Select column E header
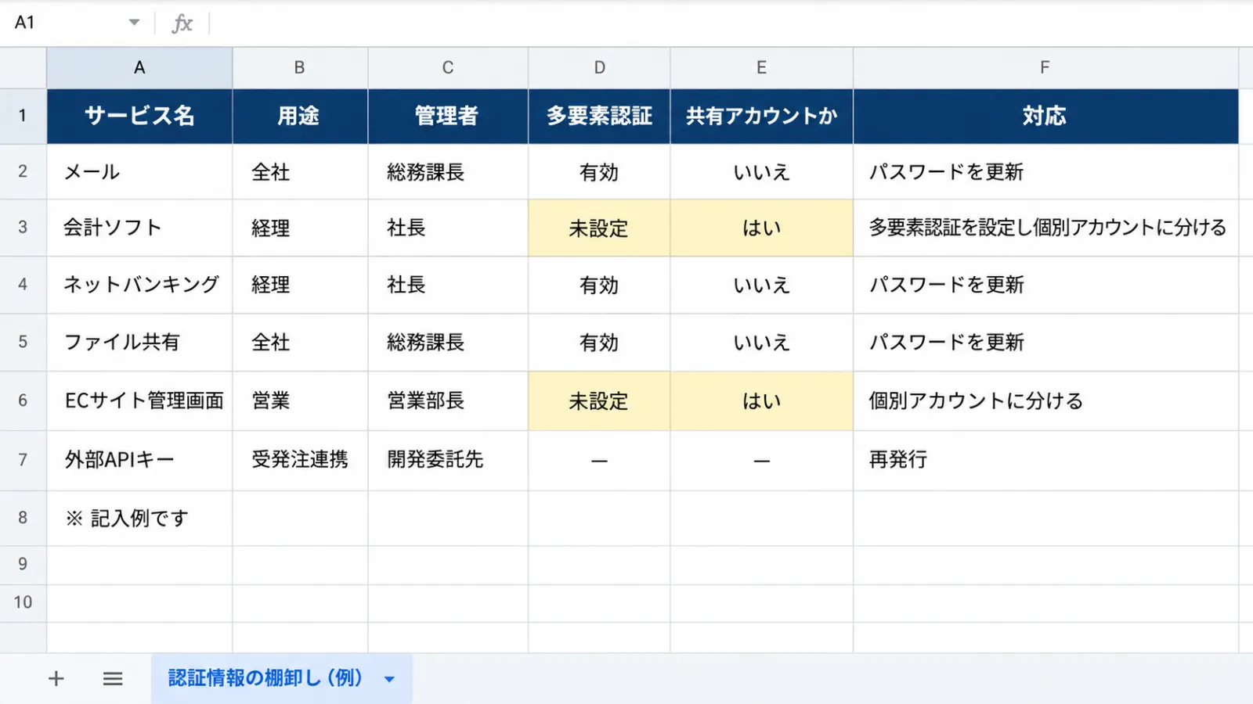This screenshot has width=1253, height=704. click(x=761, y=68)
